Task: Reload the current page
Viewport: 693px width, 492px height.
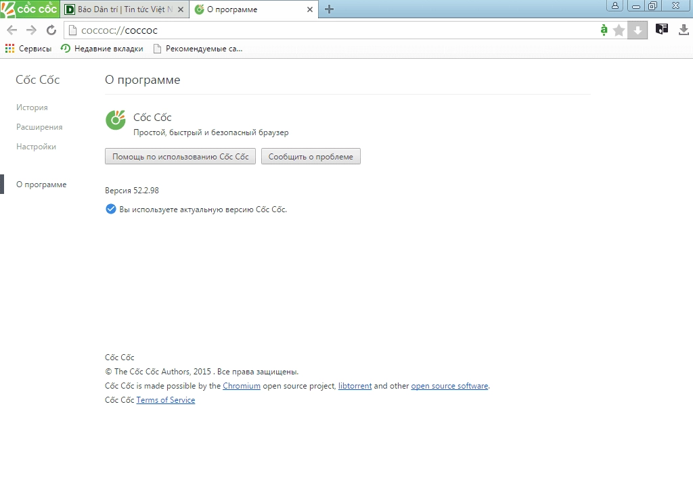Action: (x=51, y=30)
